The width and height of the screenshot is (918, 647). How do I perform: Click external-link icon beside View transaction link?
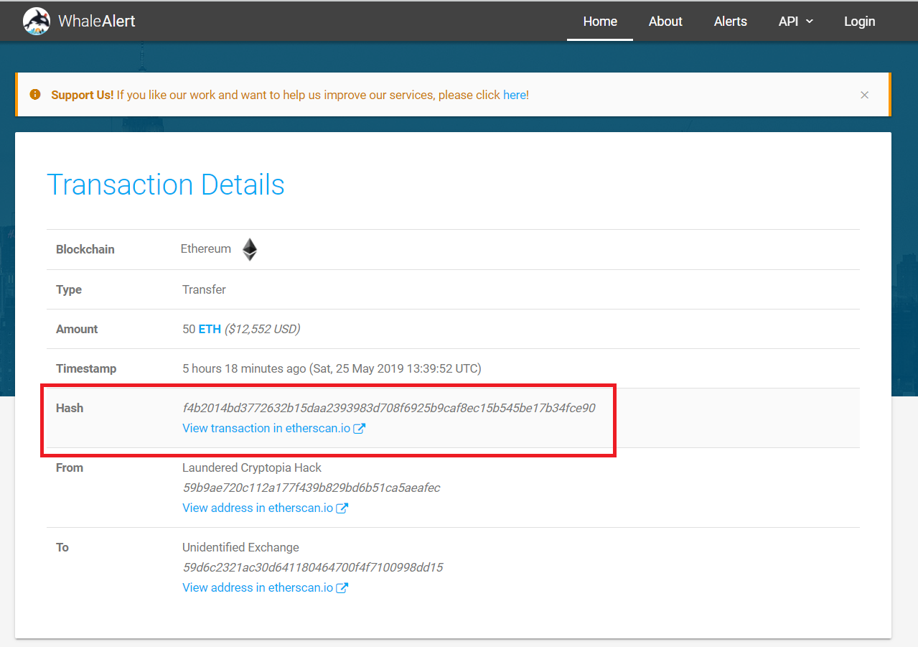pos(360,429)
